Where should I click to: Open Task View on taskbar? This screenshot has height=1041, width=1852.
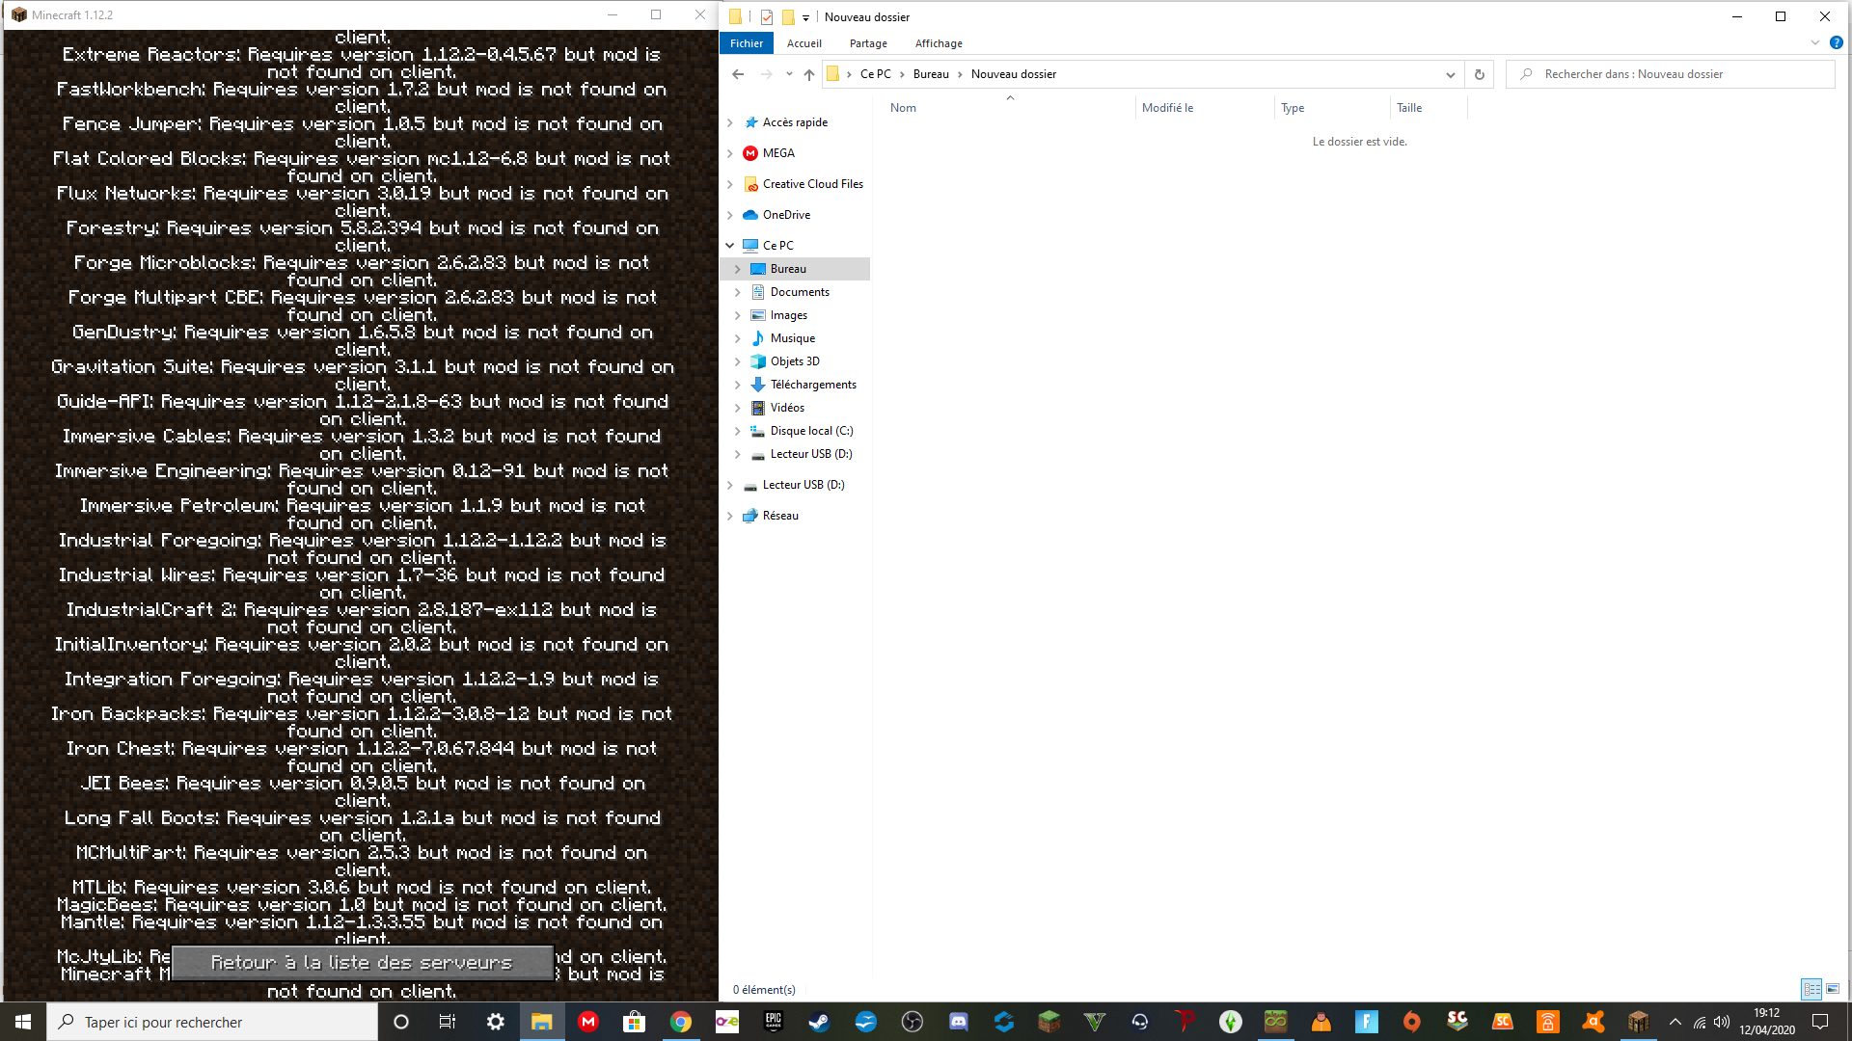coord(448,1022)
